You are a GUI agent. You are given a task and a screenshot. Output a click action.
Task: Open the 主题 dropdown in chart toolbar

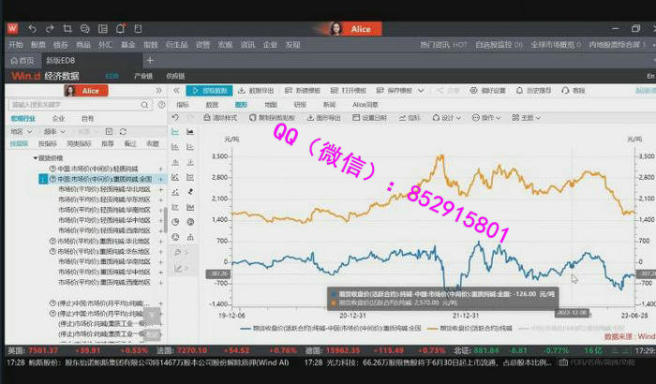click(x=528, y=118)
